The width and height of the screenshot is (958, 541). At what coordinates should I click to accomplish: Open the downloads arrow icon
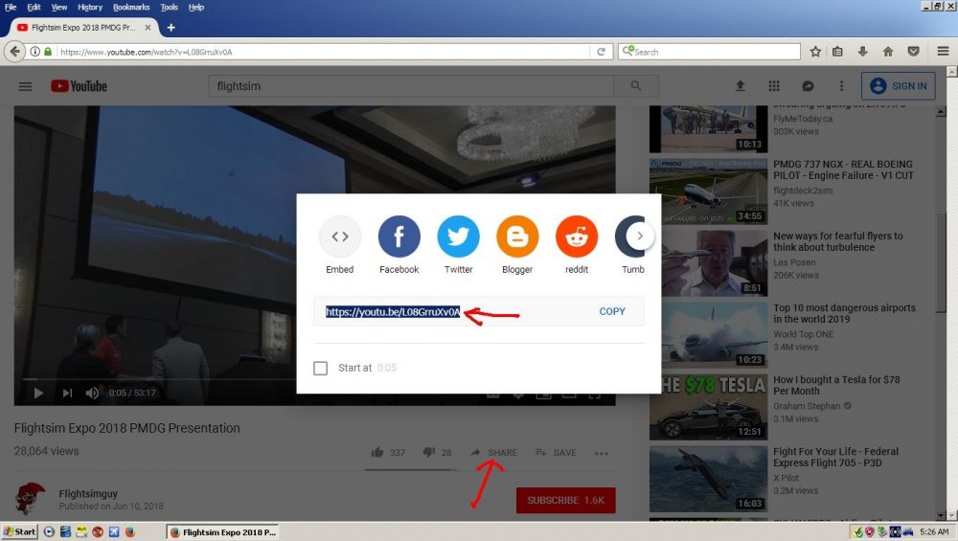(863, 52)
